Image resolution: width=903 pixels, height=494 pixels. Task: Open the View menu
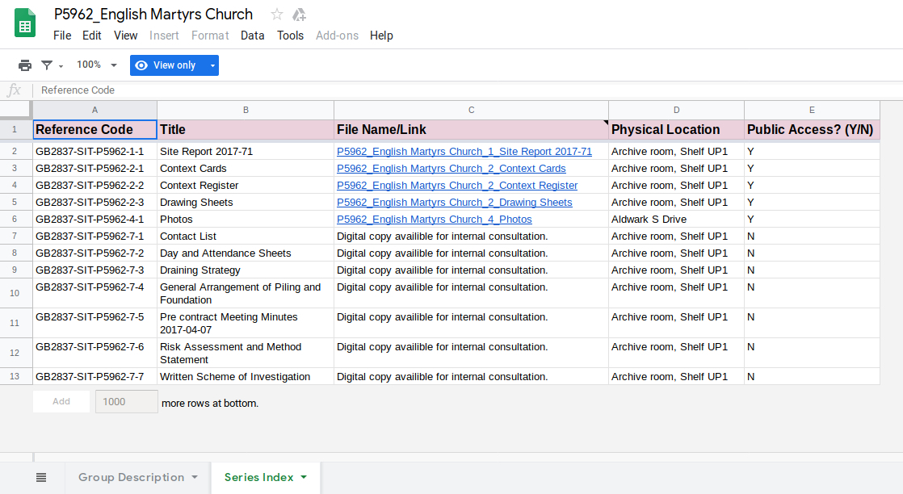pos(125,36)
